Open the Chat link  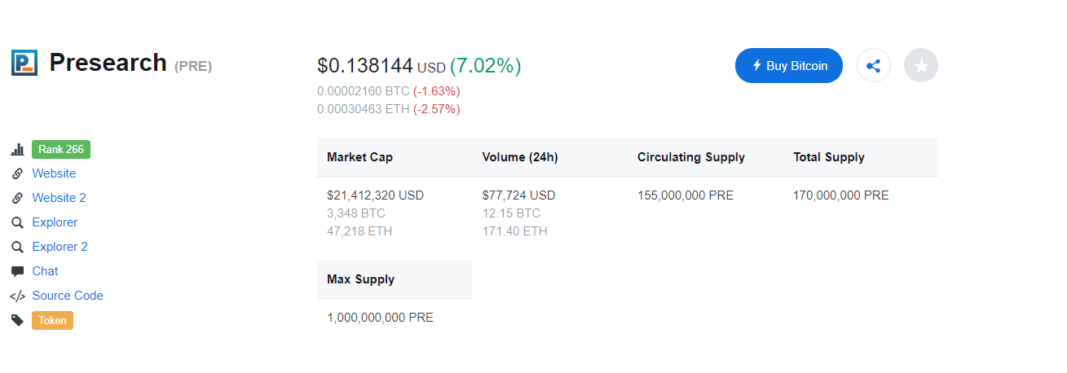[x=45, y=271]
